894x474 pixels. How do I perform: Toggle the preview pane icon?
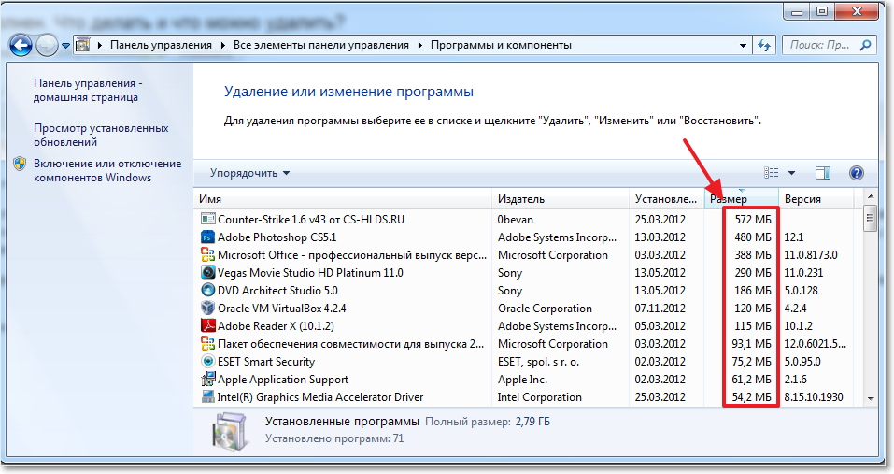coord(822,173)
